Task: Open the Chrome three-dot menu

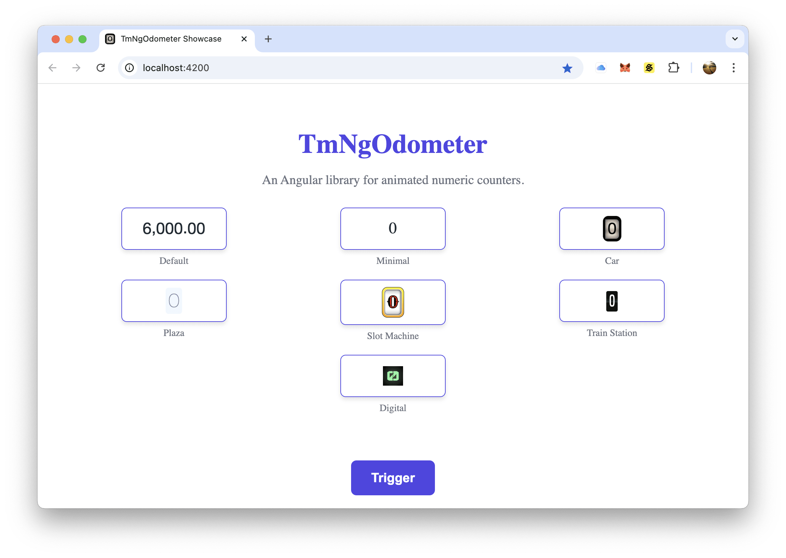Action: click(733, 68)
